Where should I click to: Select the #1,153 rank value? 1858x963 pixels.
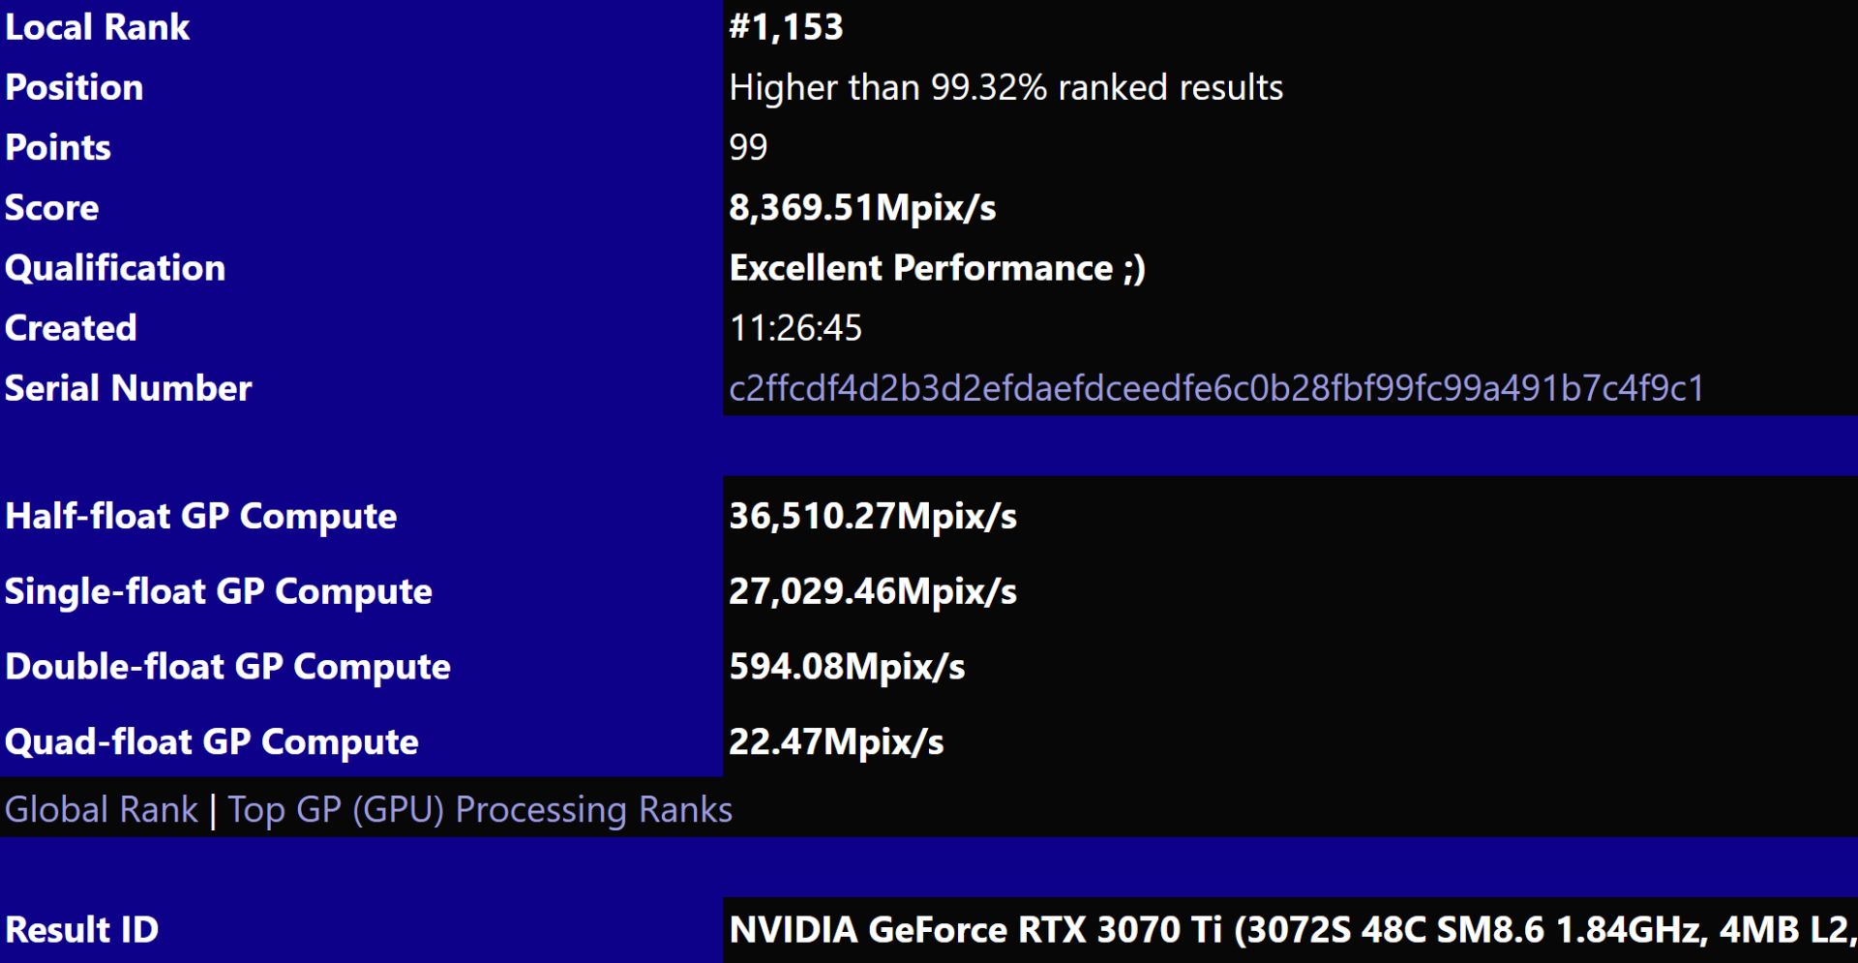(786, 27)
